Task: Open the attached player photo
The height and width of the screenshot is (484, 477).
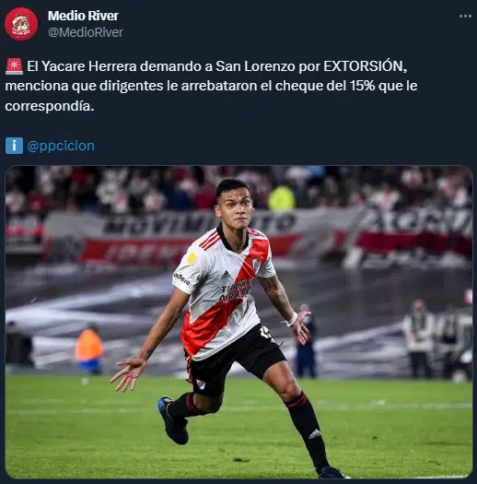Action: coord(238,322)
